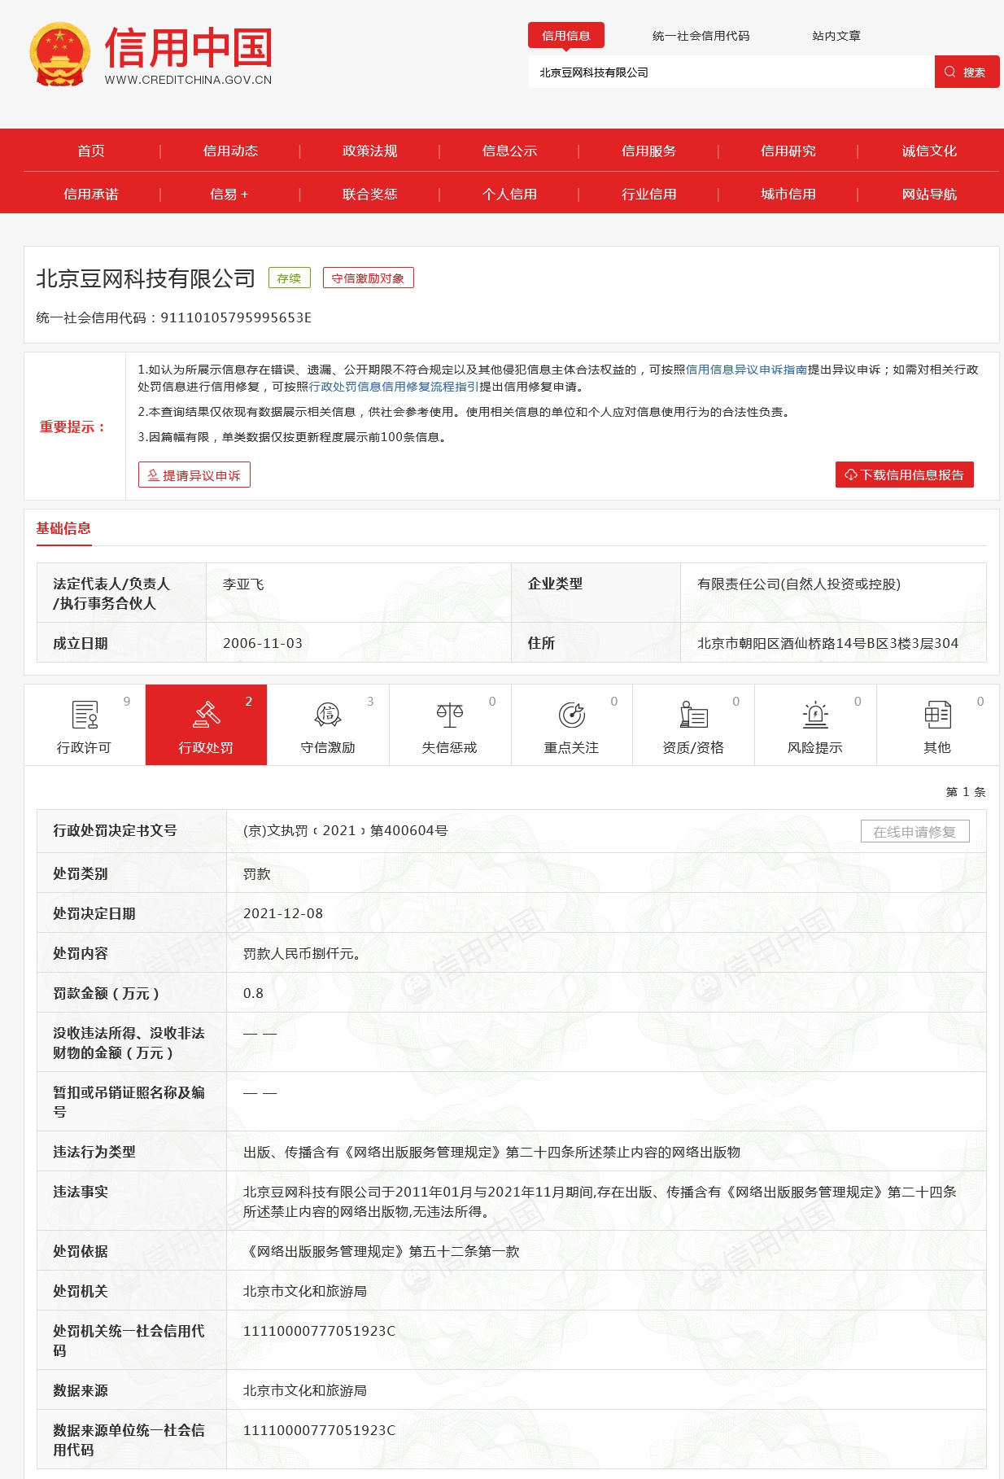Viewport: 1004px width, 1479px height.
Task: Open the 政策法规 navigation item
Action: pos(370,151)
